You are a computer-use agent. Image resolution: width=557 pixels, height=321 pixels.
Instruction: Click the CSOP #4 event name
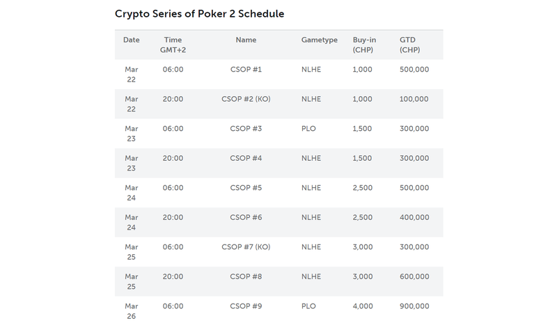click(246, 158)
